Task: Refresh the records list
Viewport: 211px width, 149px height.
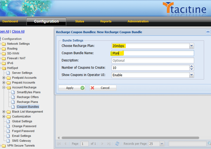Action: (x=117, y=144)
